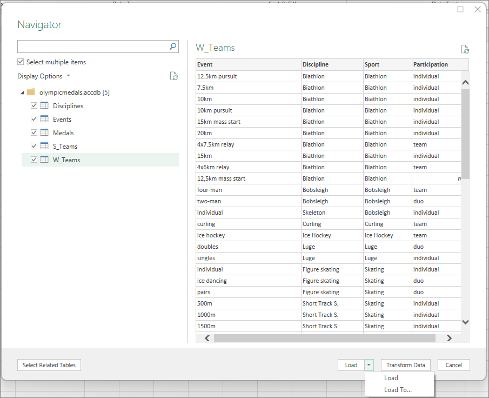Image resolution: width=489 pixels, height=398 pixels.
Task: Click the Events table icon
Action: (45, 120)
